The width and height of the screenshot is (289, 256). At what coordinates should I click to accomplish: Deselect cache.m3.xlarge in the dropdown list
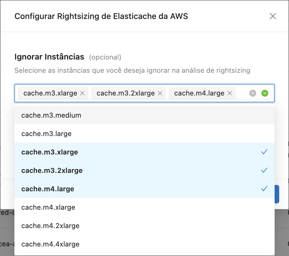[50, 152]
